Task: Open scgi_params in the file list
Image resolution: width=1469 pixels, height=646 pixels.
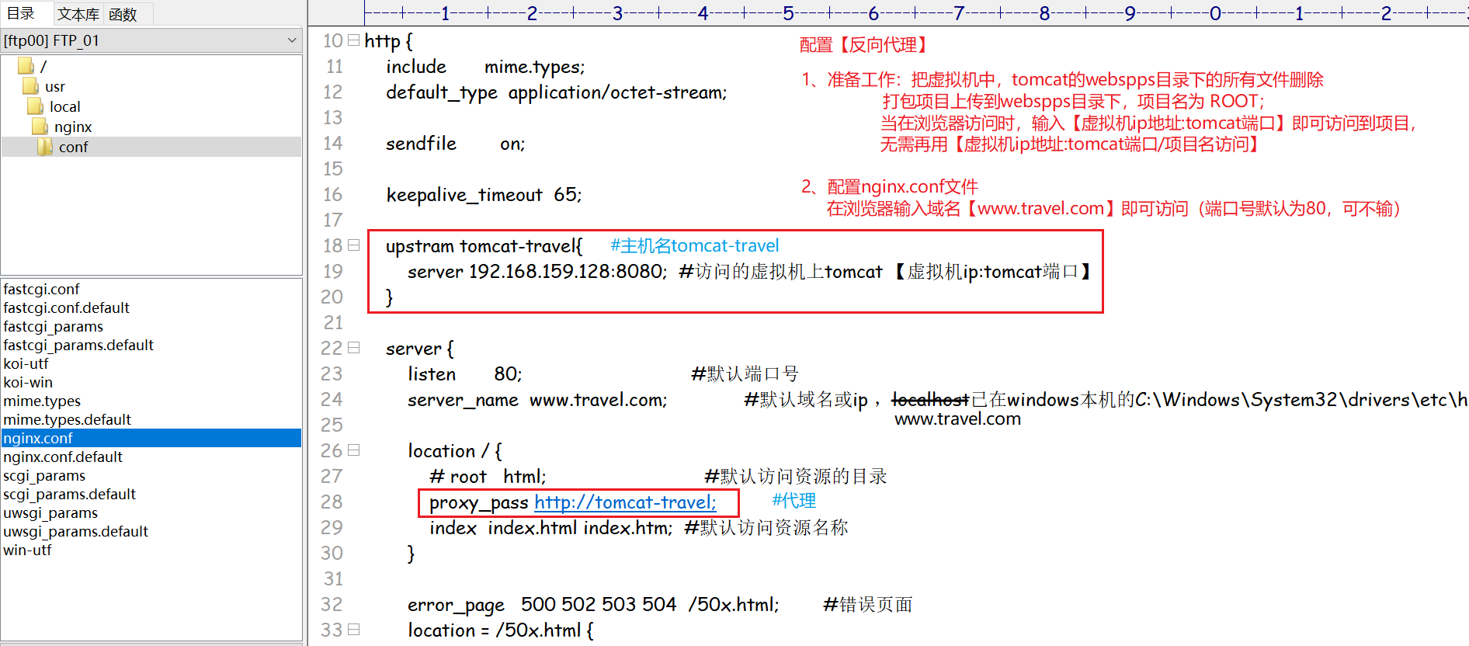Action: [44, 475]
